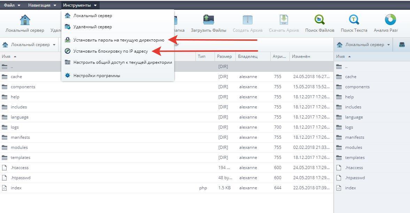The image size is (410, 213).
Task: Click the Локальный сервер house icon in the toolbar
Action: 25,20
